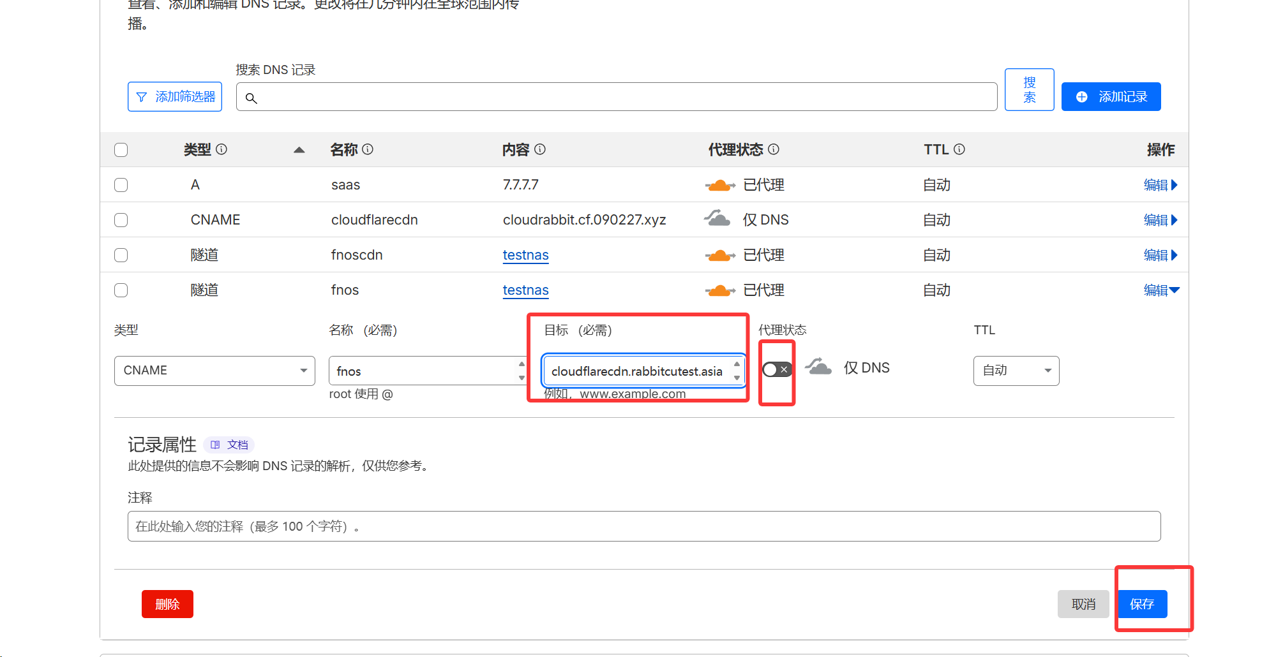Expand 编辑 for the cloudflarecdn record

pos(1160,220)
